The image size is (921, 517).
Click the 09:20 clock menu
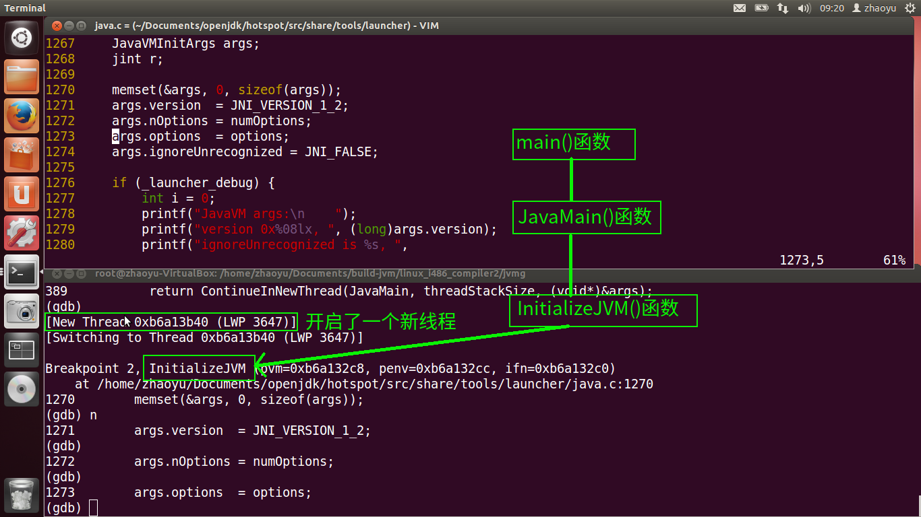tap(831, 8)
